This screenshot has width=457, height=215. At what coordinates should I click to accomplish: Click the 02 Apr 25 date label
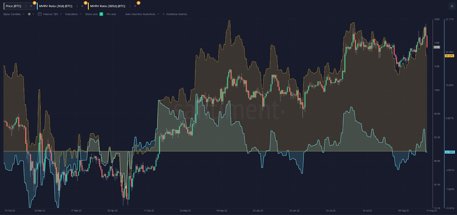coord(113,211)
